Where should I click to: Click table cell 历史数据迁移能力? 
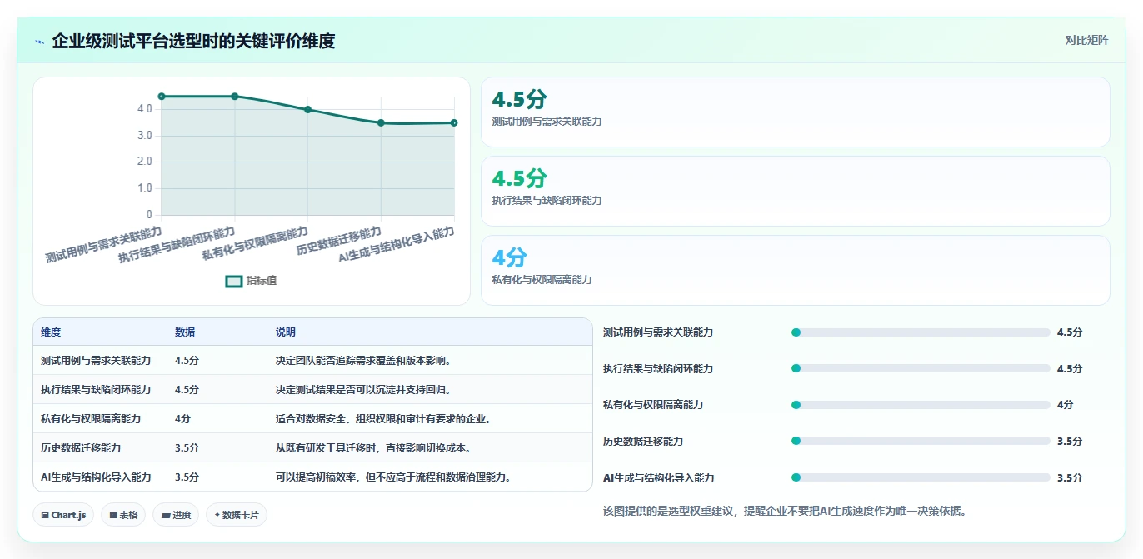point(81,448)
